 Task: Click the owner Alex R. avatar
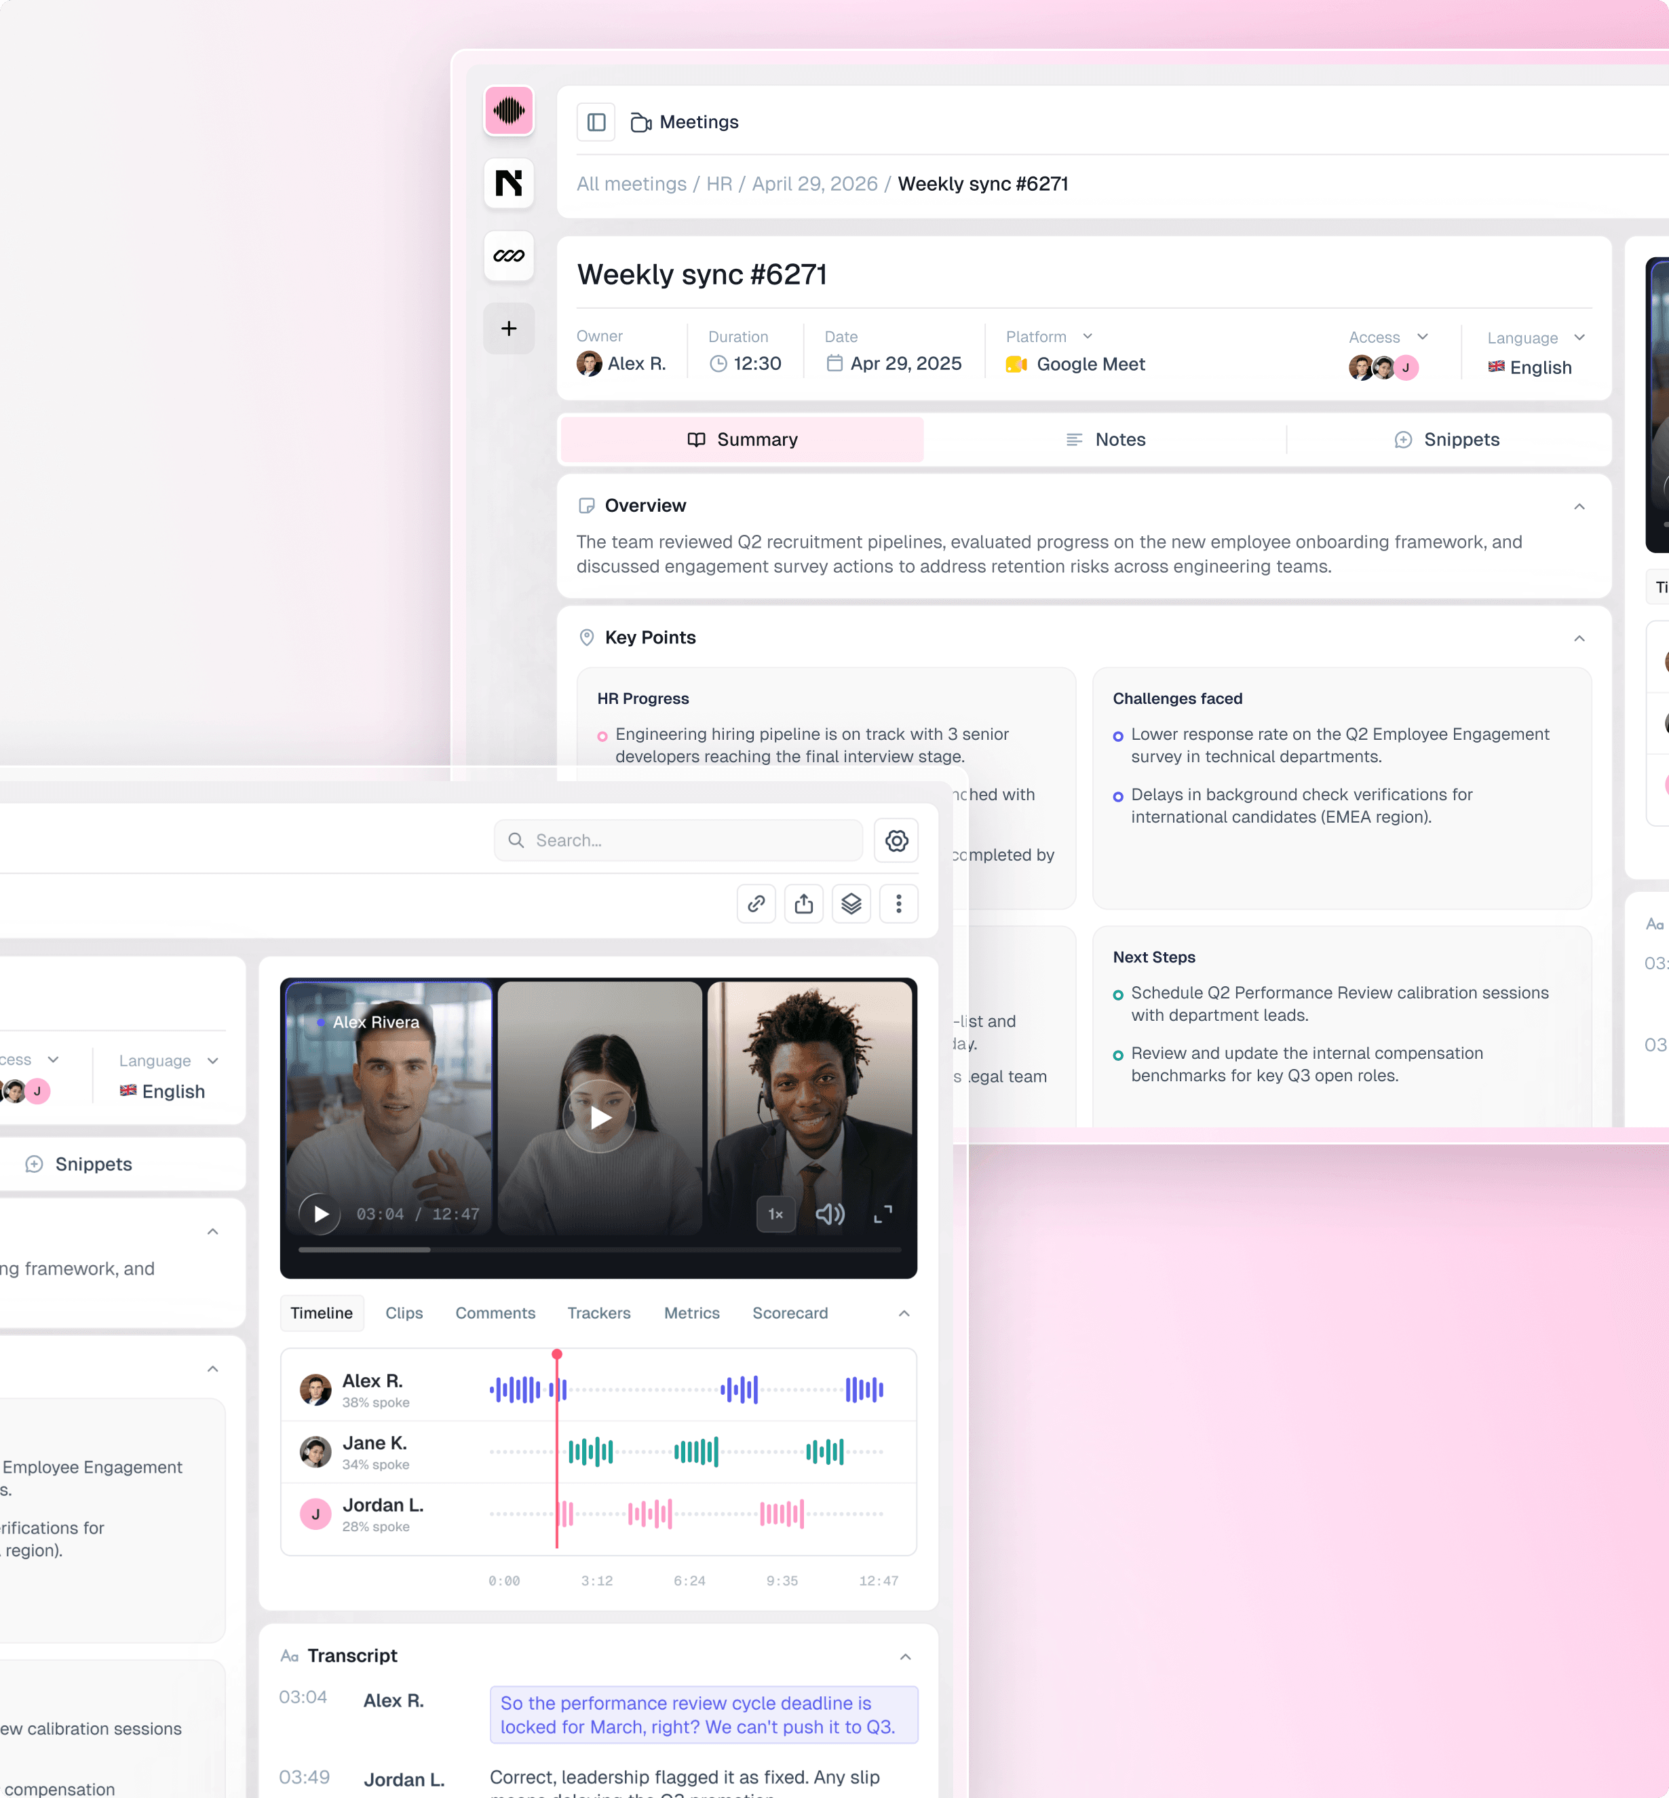pos(589,364)
